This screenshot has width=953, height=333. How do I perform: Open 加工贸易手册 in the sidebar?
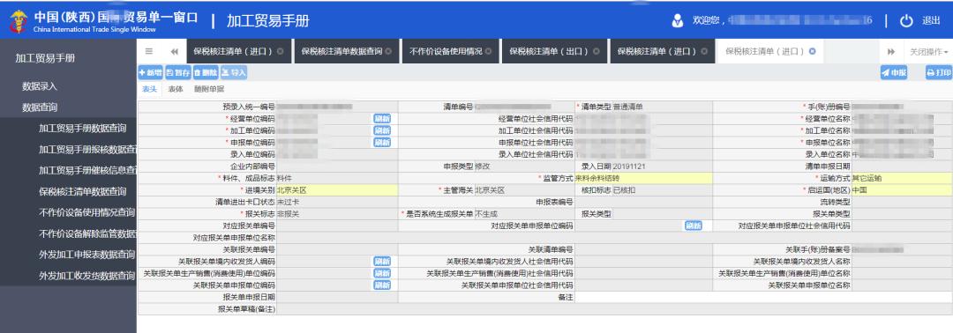pos(45,58)
